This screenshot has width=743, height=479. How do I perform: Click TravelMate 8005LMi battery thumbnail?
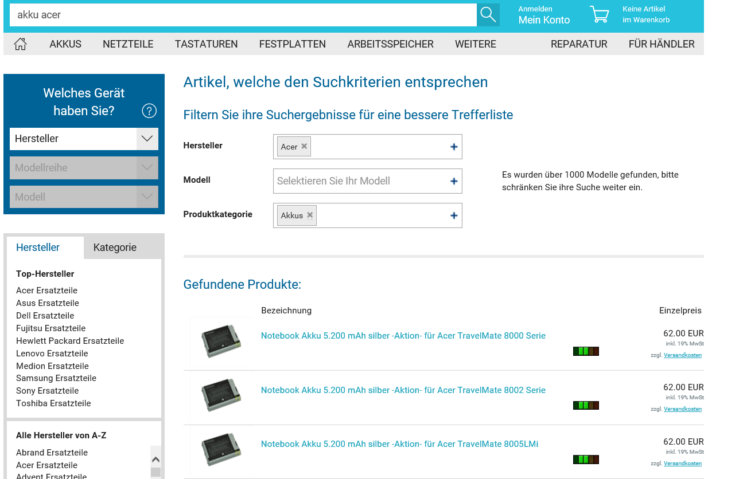(x=221, y=450)
